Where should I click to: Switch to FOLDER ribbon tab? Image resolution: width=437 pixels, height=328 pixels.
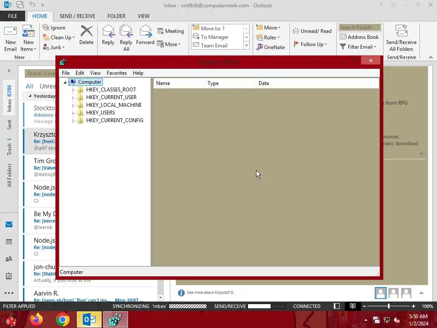117,16
